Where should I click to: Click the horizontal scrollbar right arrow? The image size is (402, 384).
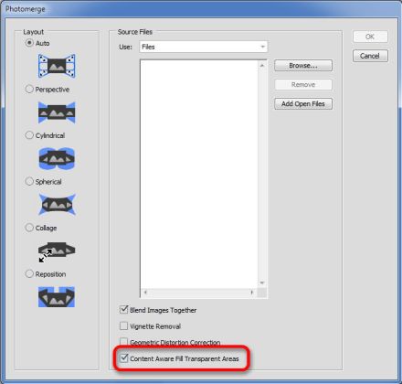(252, 293)
